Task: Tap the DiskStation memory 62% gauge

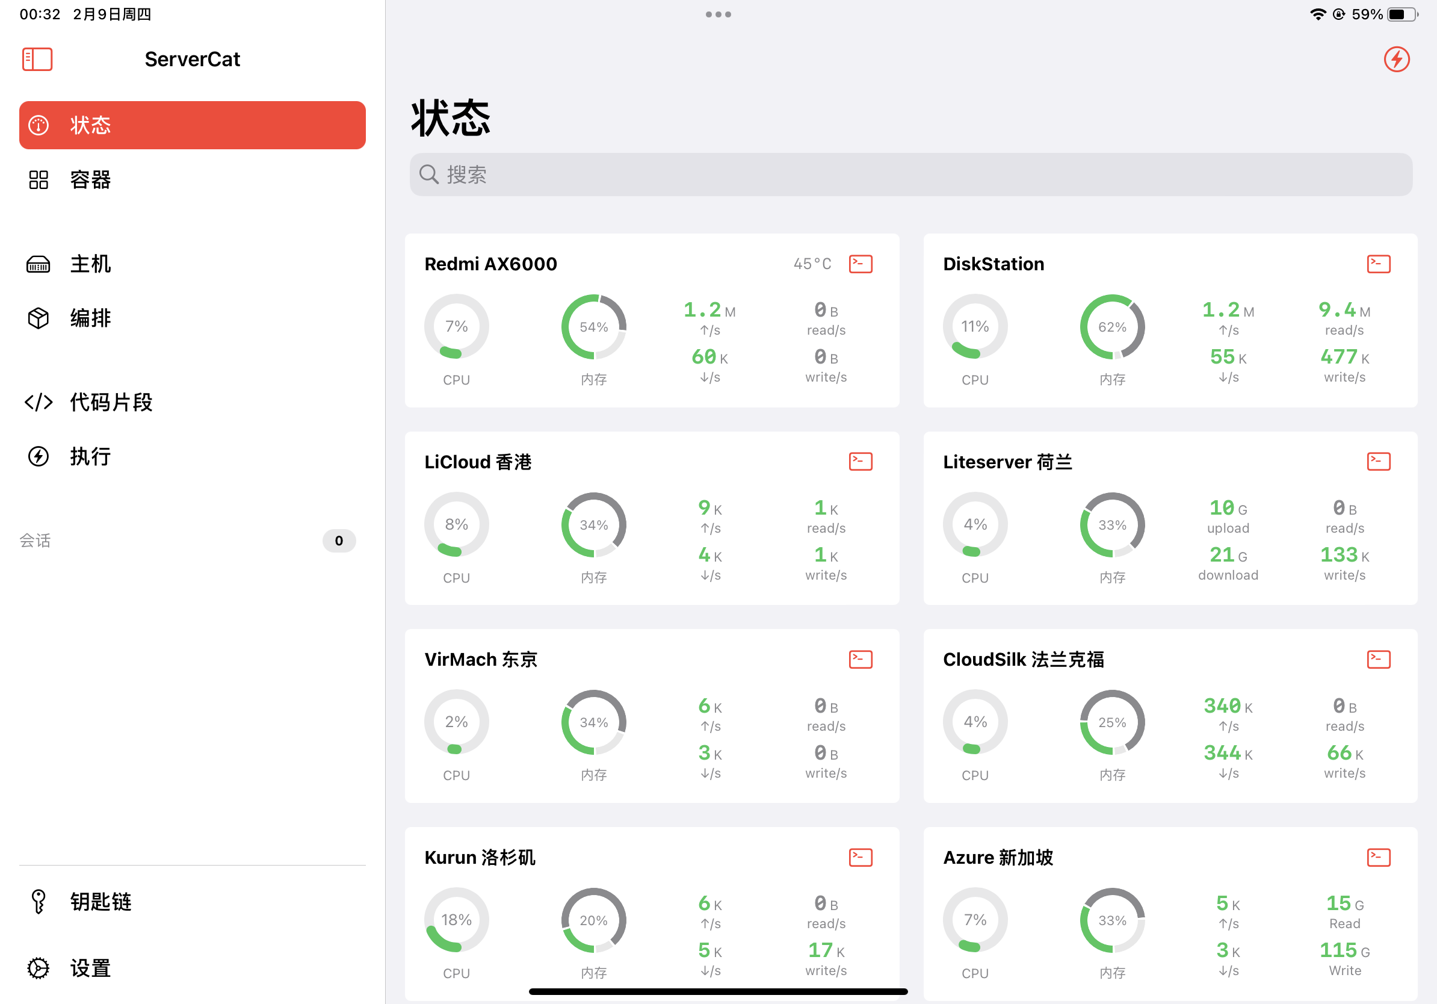Action: tap(1111, 327)
